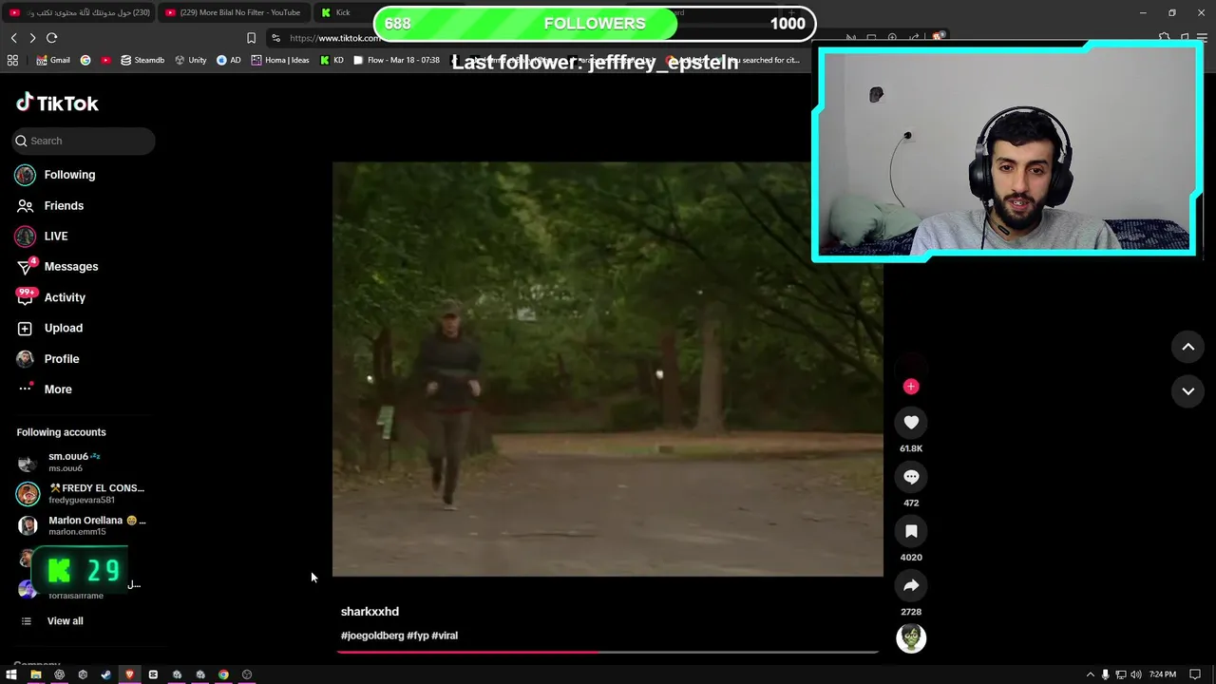Open the apps grid in the bookmarks bar
The height and width of the screenshot is (684, 1216).
[12, 60]
